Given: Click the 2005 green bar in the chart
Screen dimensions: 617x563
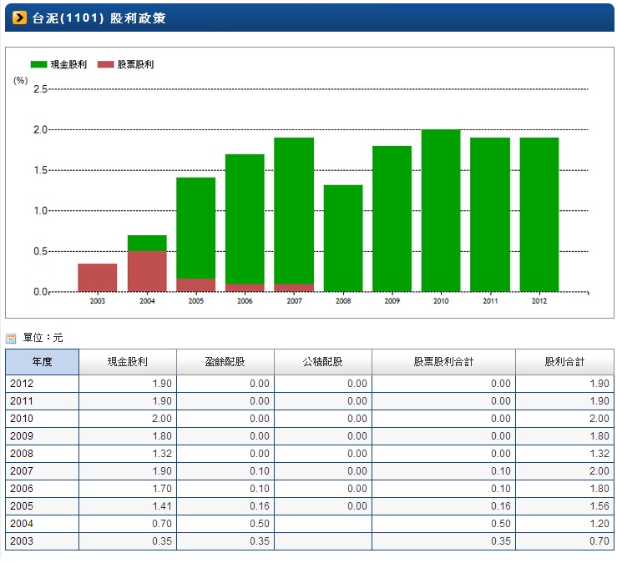Looking at the screenshot, I should tap(195, 228).
